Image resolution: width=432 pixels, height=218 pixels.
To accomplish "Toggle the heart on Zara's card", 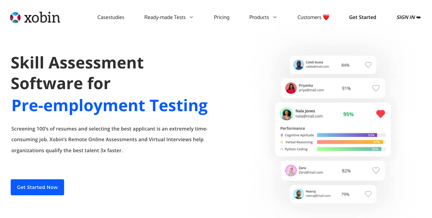I will 376,170.
